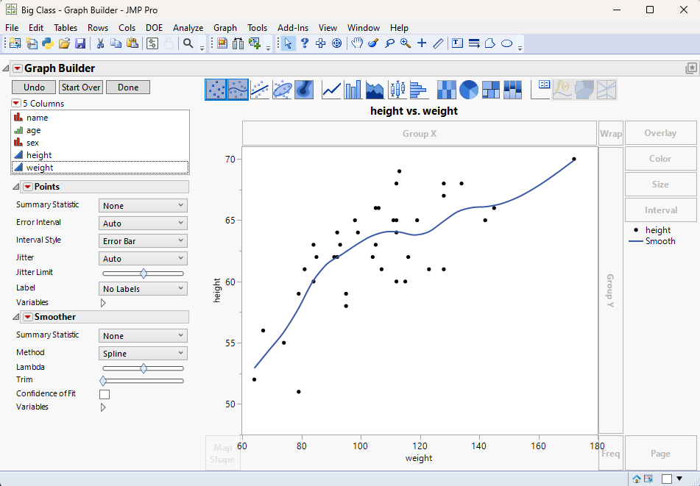Click the Color drop zone
Screen dimensions: 700x486
coord(660,159)
